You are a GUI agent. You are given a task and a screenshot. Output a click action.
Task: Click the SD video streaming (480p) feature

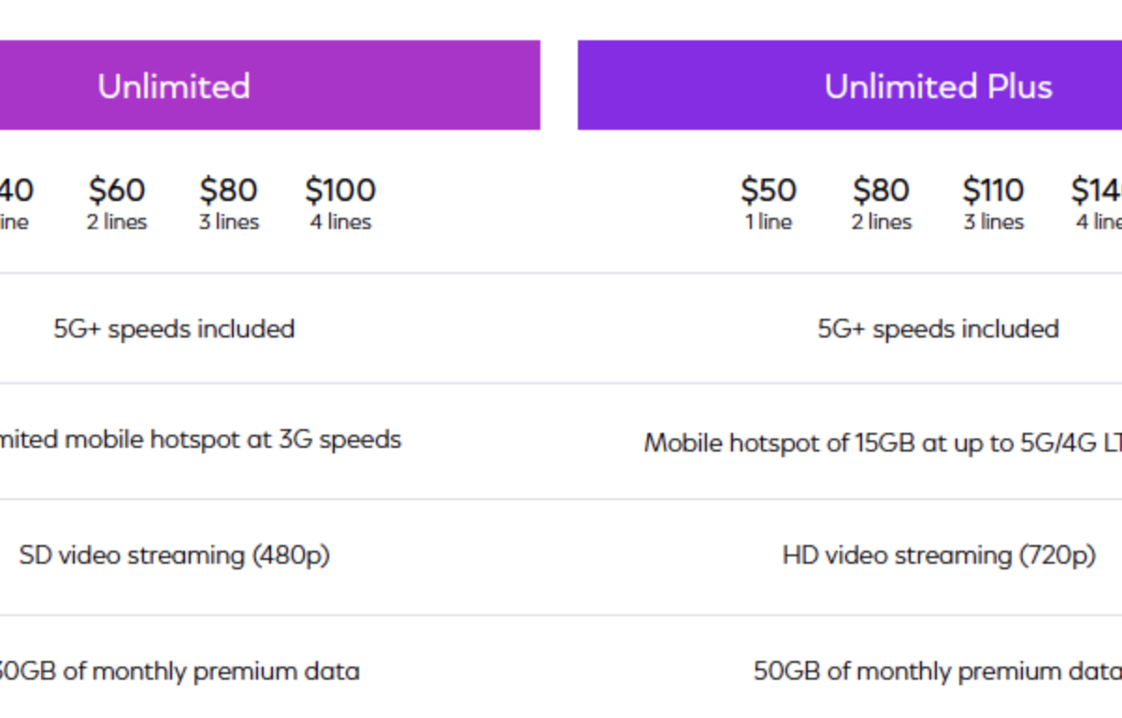click(174, 555)
